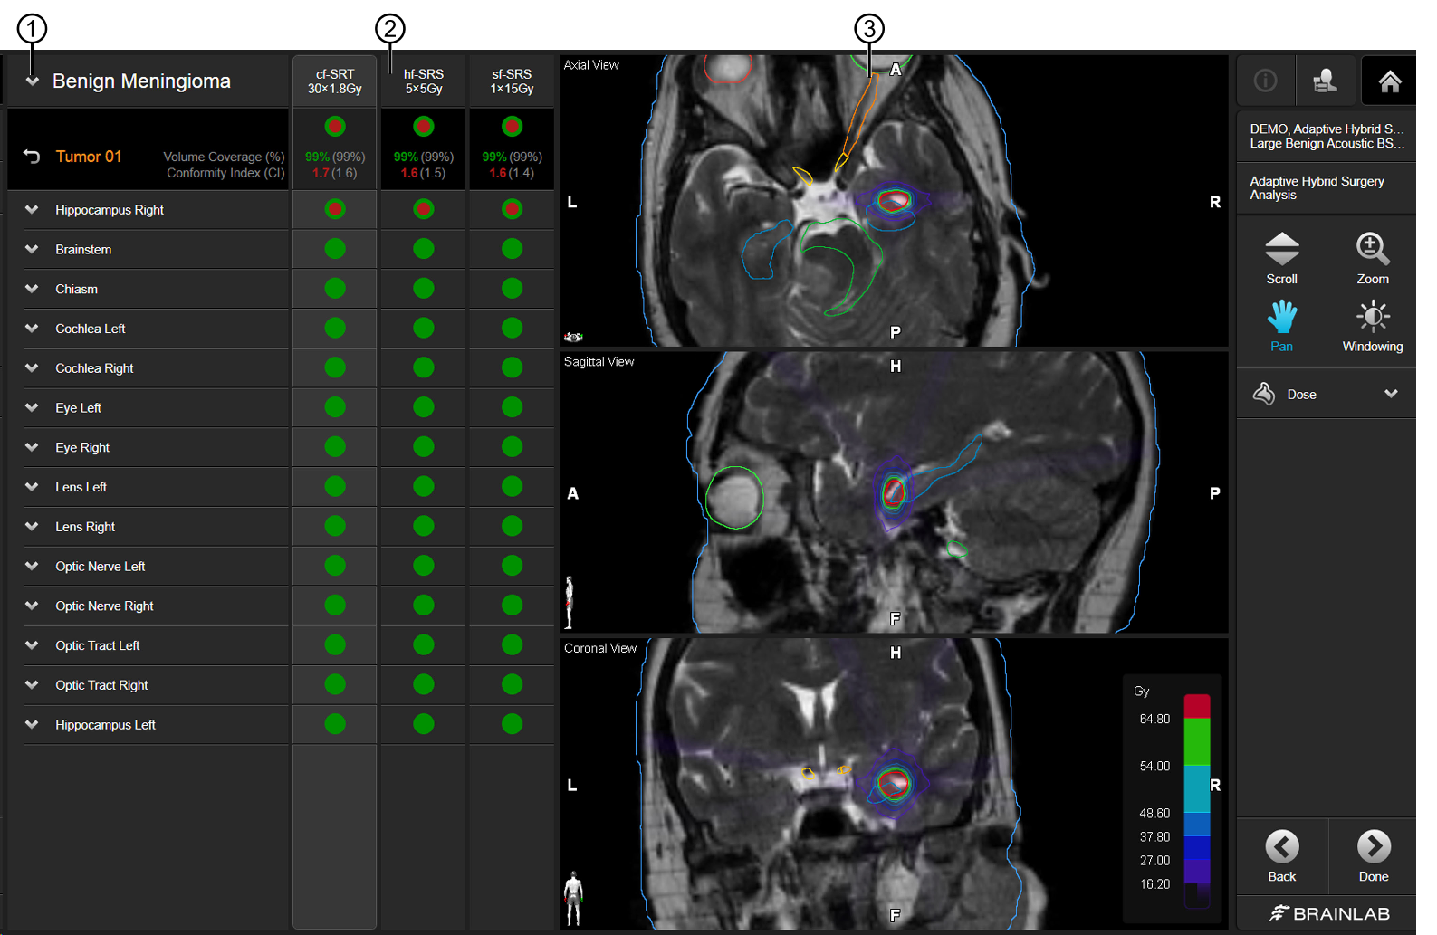Expand the Cochlea Right row
This screenshot has width=1437, height=935.
coord(32,368)
